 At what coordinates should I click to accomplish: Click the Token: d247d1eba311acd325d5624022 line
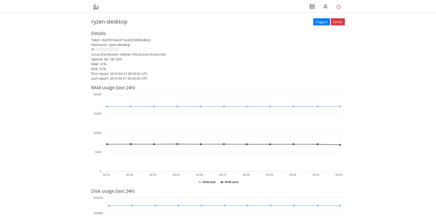pyautogui.click(x=121, y=40)
